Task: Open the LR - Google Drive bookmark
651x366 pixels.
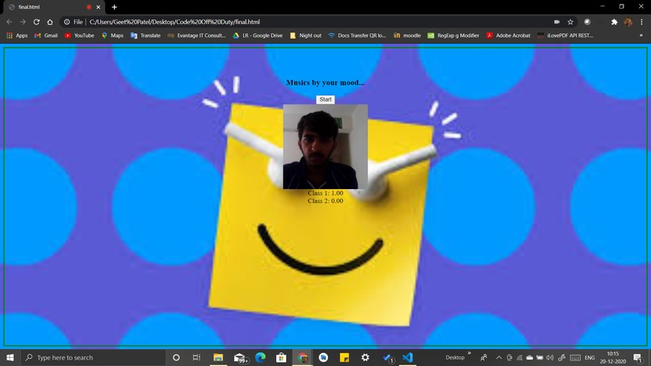Action: [x=258, y=36]
